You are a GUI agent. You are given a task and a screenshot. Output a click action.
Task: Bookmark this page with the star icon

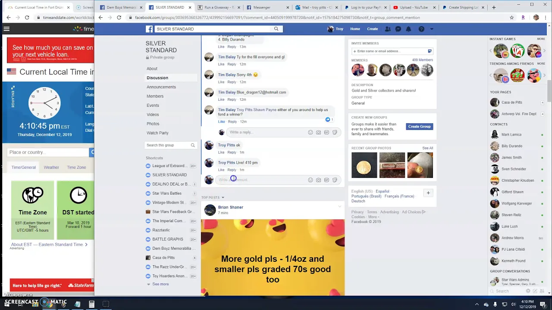pyautogui.click(x=511, y=18)
